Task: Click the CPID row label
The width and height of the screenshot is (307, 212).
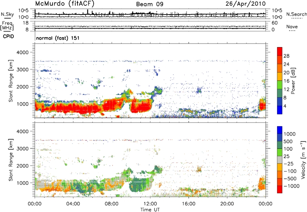Action: tap(8, 36)
